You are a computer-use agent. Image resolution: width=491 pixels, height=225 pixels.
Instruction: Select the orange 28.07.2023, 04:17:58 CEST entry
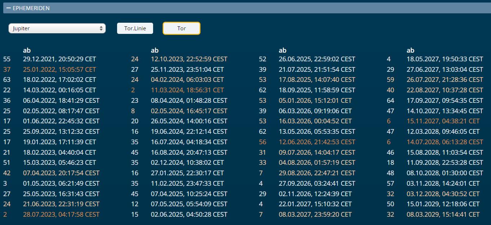[61, 215]
